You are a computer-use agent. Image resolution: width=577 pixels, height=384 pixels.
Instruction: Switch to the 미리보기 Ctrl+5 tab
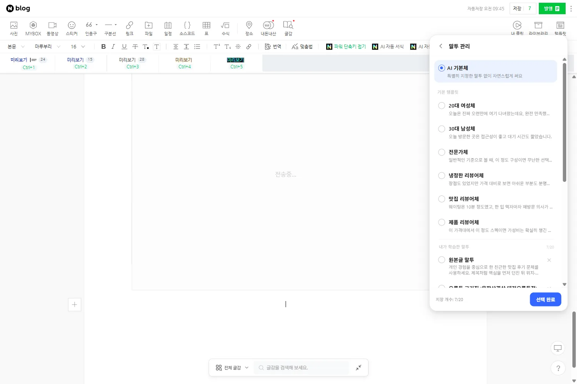coord(236,63)
